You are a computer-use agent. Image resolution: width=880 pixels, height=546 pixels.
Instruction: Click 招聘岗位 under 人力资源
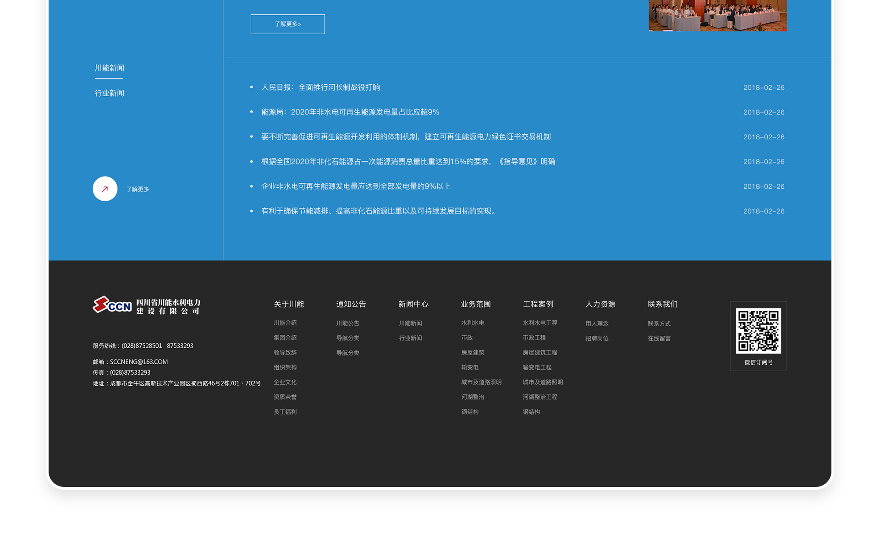point(597,339)
